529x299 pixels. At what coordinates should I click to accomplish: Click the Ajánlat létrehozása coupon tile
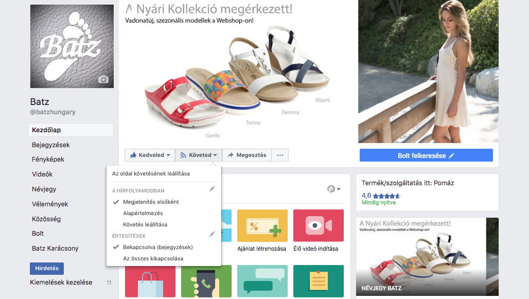pos(262,225)
